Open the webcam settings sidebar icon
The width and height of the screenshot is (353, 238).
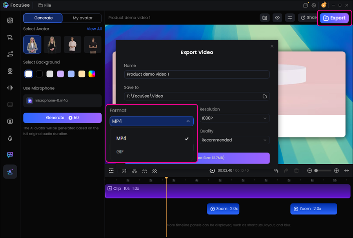click(x=10, y=71)
